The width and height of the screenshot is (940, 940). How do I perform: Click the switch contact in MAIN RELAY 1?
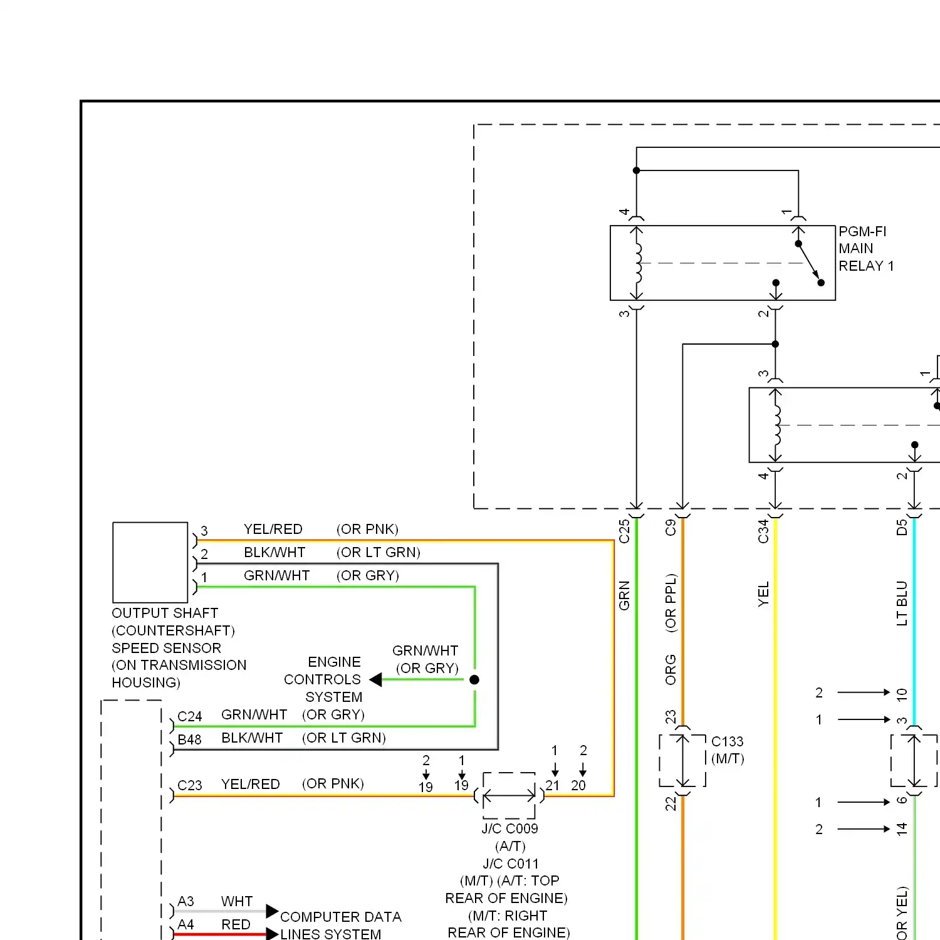pyautogui.click(x=809, y=263)
